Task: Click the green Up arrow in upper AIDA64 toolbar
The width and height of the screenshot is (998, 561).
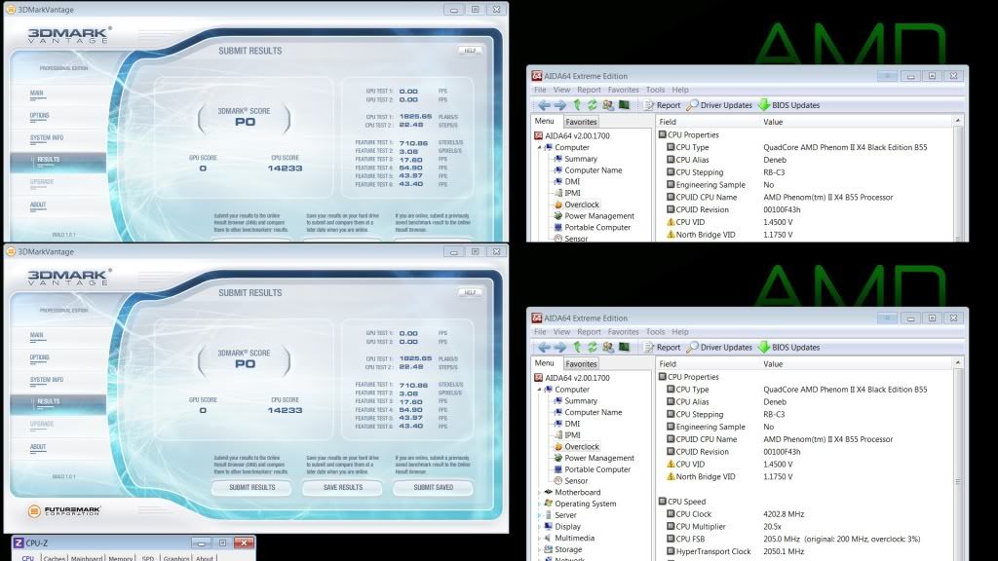Action: point(577,105)
